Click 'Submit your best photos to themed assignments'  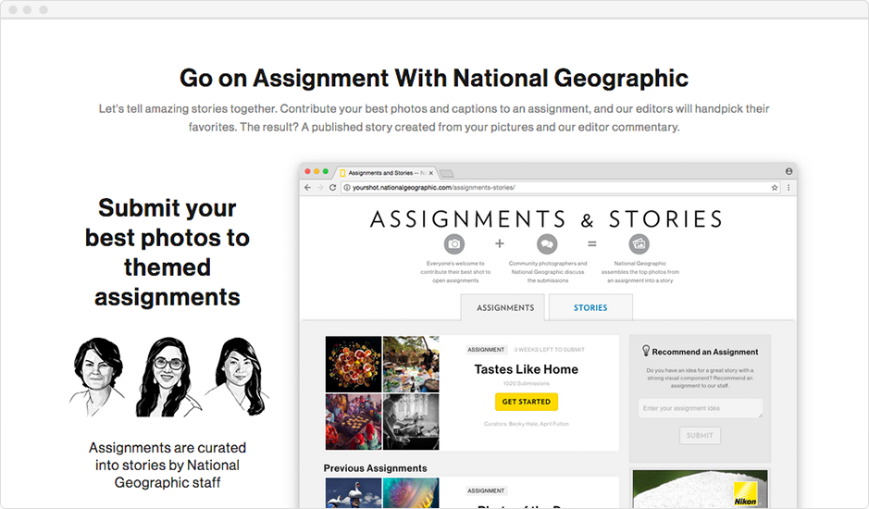168,253
